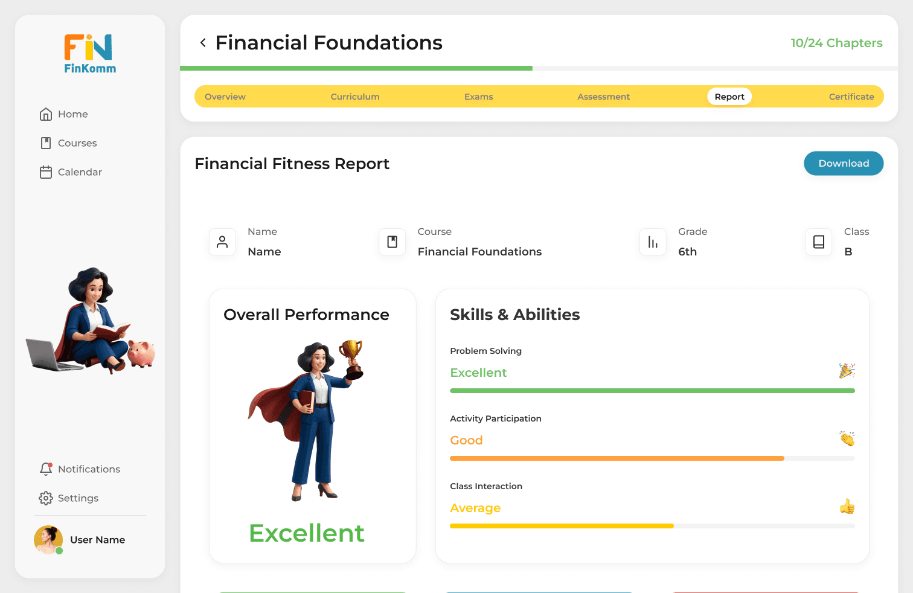
Task: Open Notifications via the bell icon
Action: coord(46,469)
